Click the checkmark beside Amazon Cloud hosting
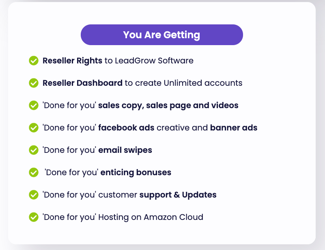Screen dimensions: 325x250 (x=34, y=217)
